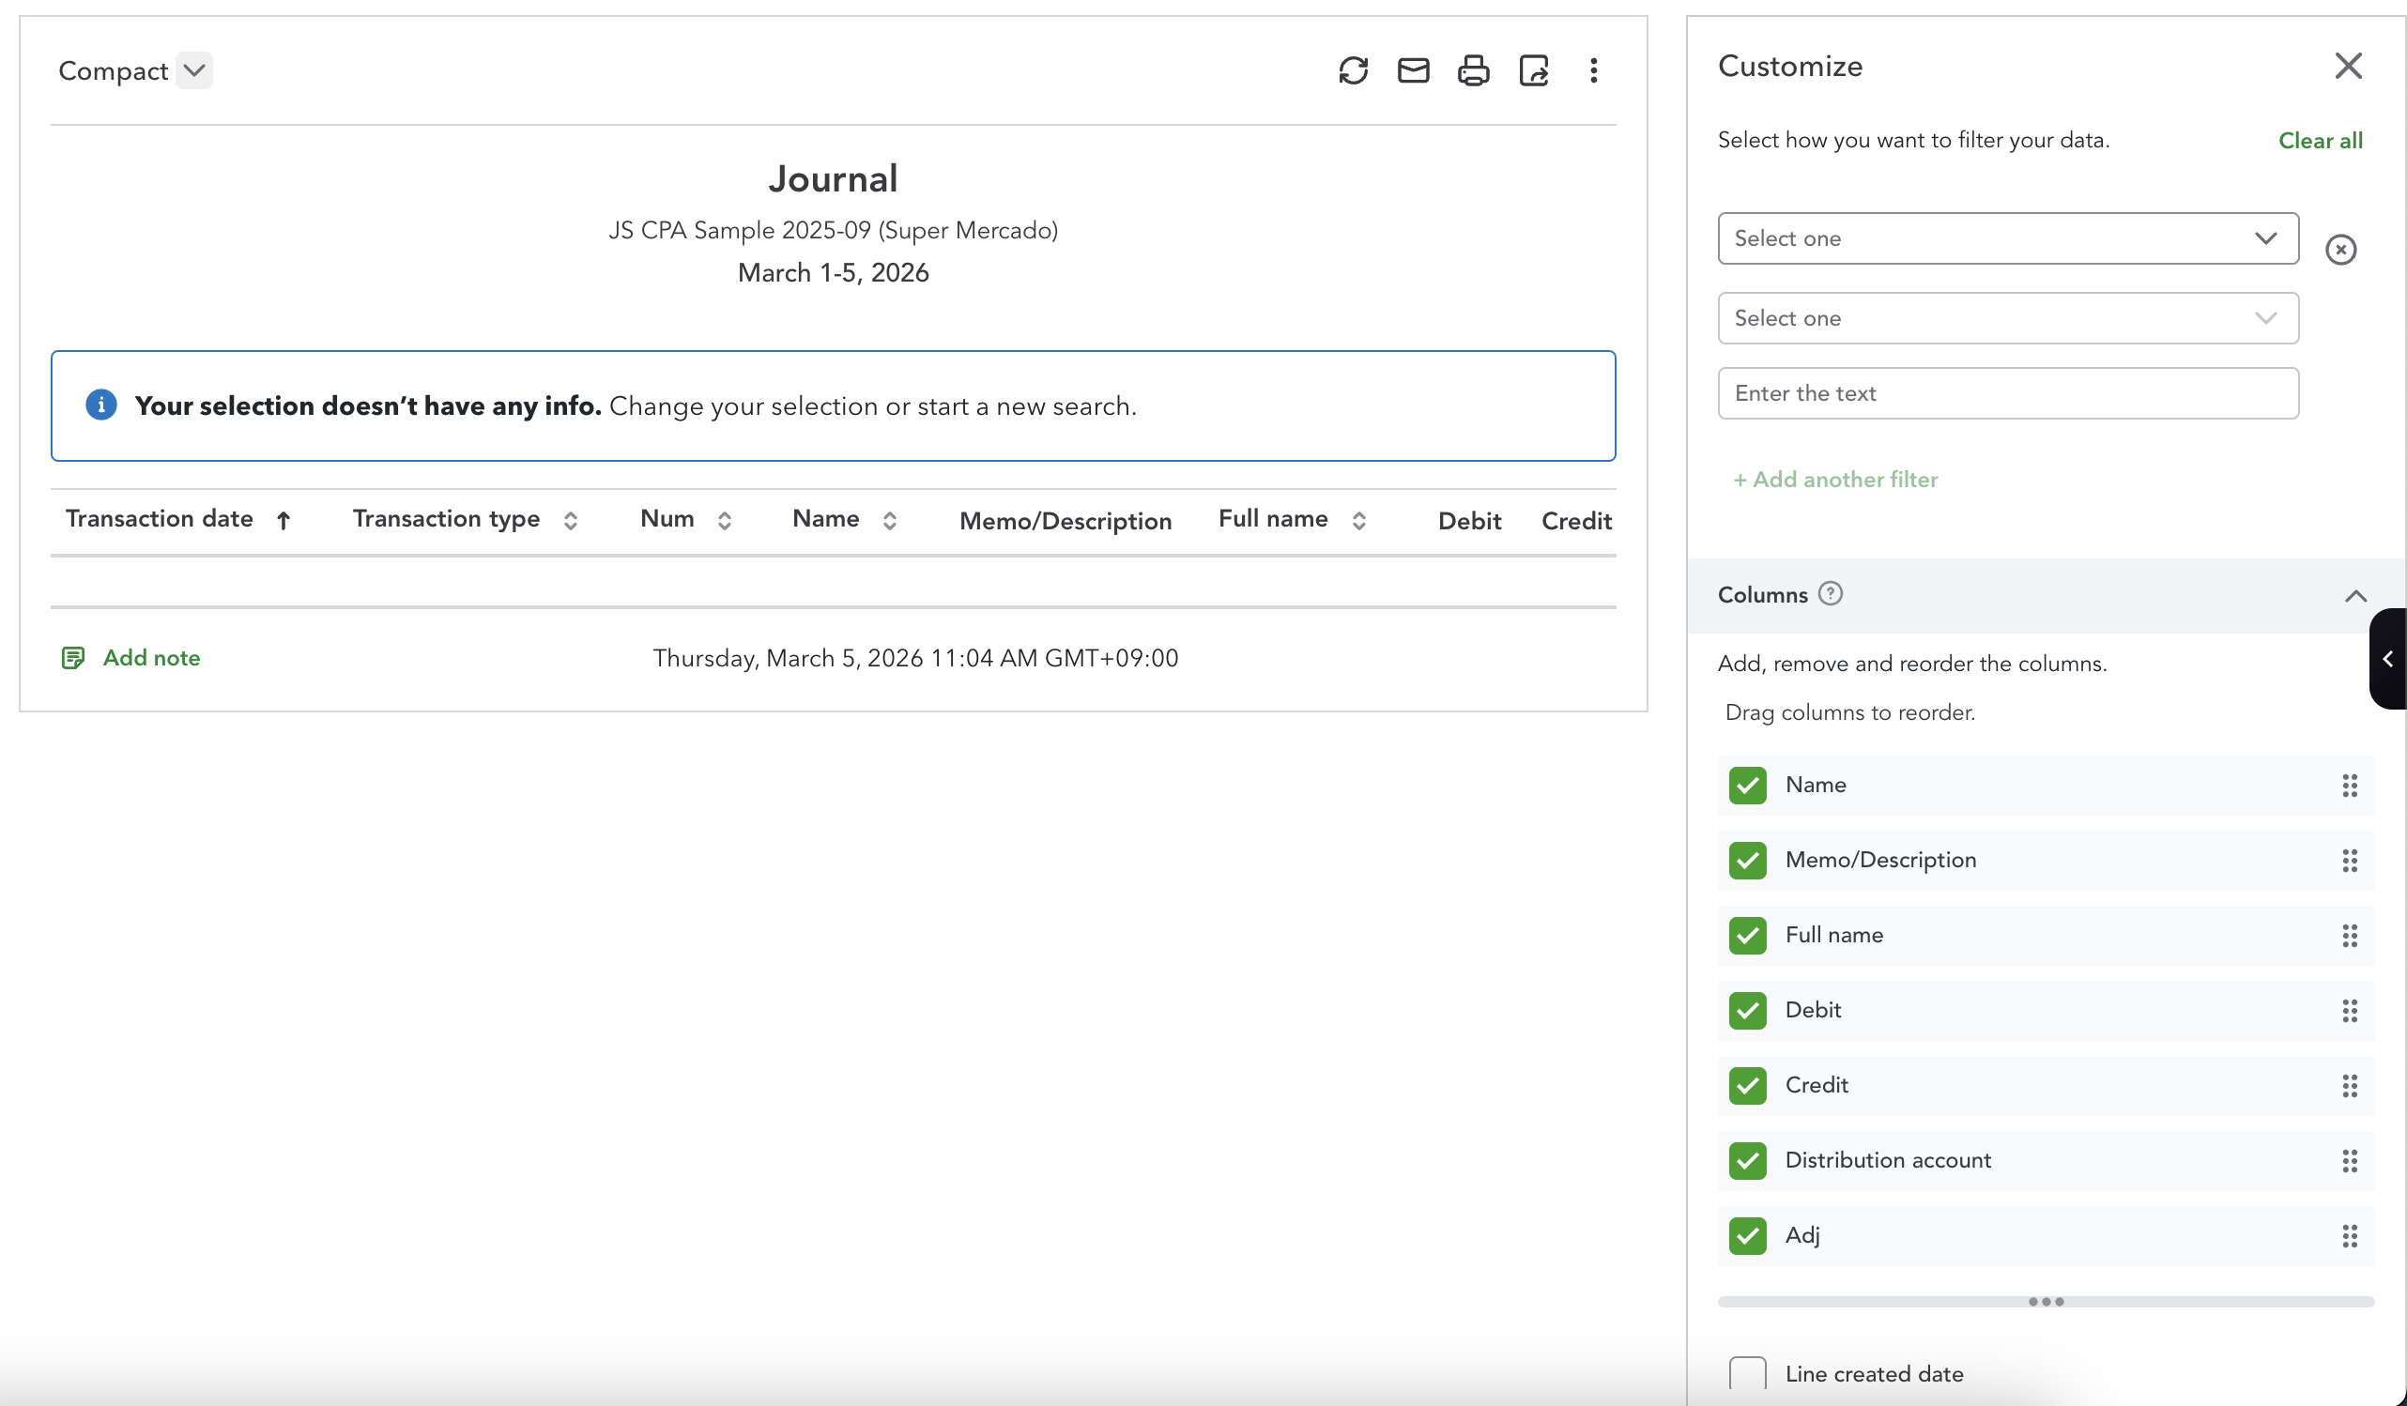Screen dimensions: 2407x1406
Task: Click the columns panel resize handle bar
Action: click(x=2045, y=1301)
